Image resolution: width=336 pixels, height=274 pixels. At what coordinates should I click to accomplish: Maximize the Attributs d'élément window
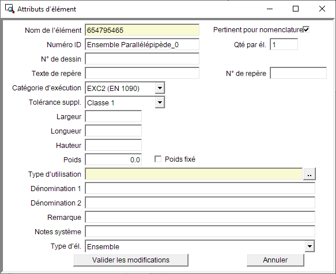coord(296,9)
